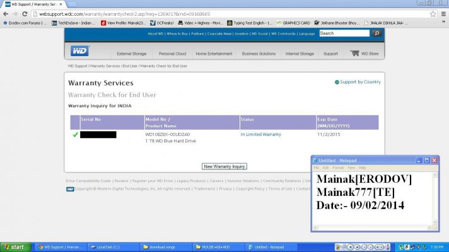Click the Partners top link
The height and width of the screenshot is (252, 449).
[197, 34]
